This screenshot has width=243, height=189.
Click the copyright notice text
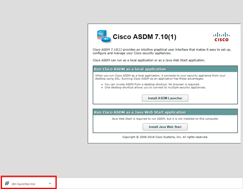(x=165, y=137)
